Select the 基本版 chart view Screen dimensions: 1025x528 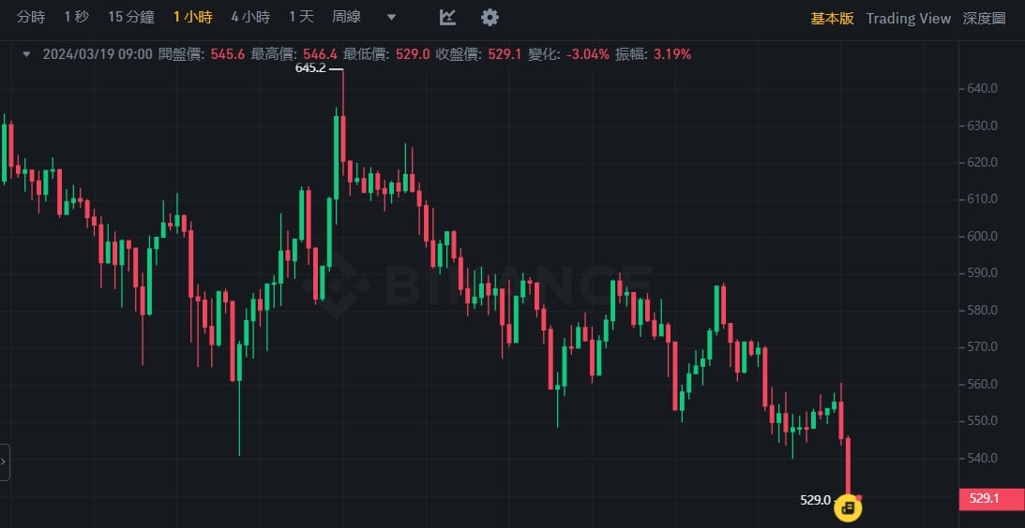(x=832, y=19)
